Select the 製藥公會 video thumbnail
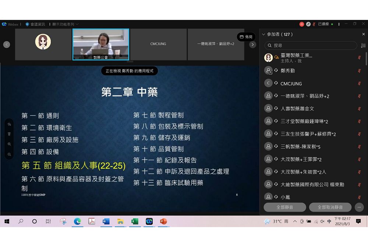 [x=100, y=44]
